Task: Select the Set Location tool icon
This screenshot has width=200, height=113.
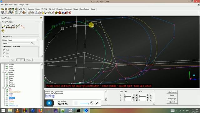Action: [x=8, y=26]
